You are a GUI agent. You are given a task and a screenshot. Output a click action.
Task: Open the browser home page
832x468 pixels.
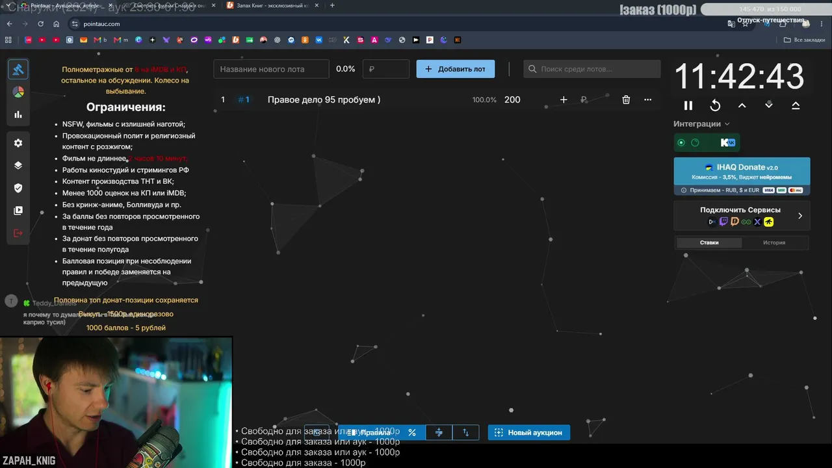pos(57,24)
